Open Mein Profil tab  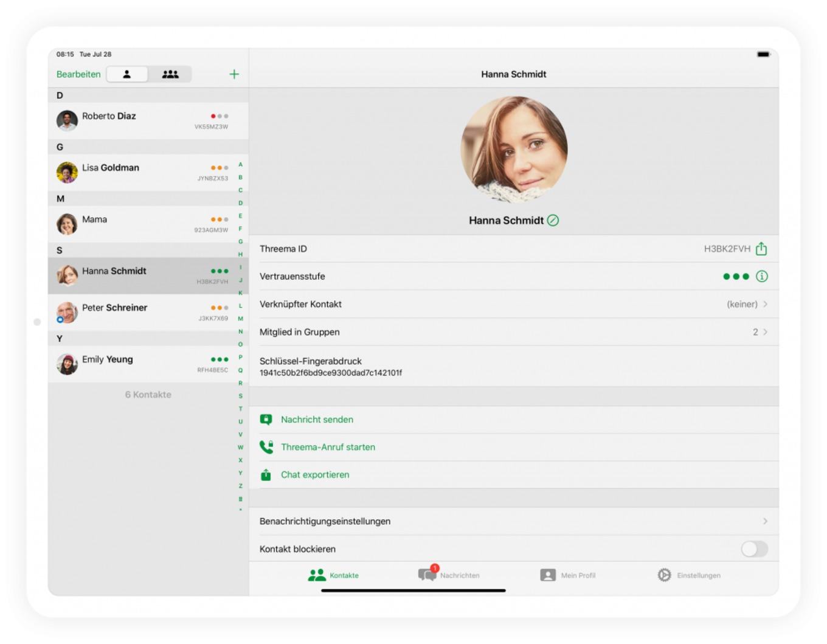(x=568, y=575)
